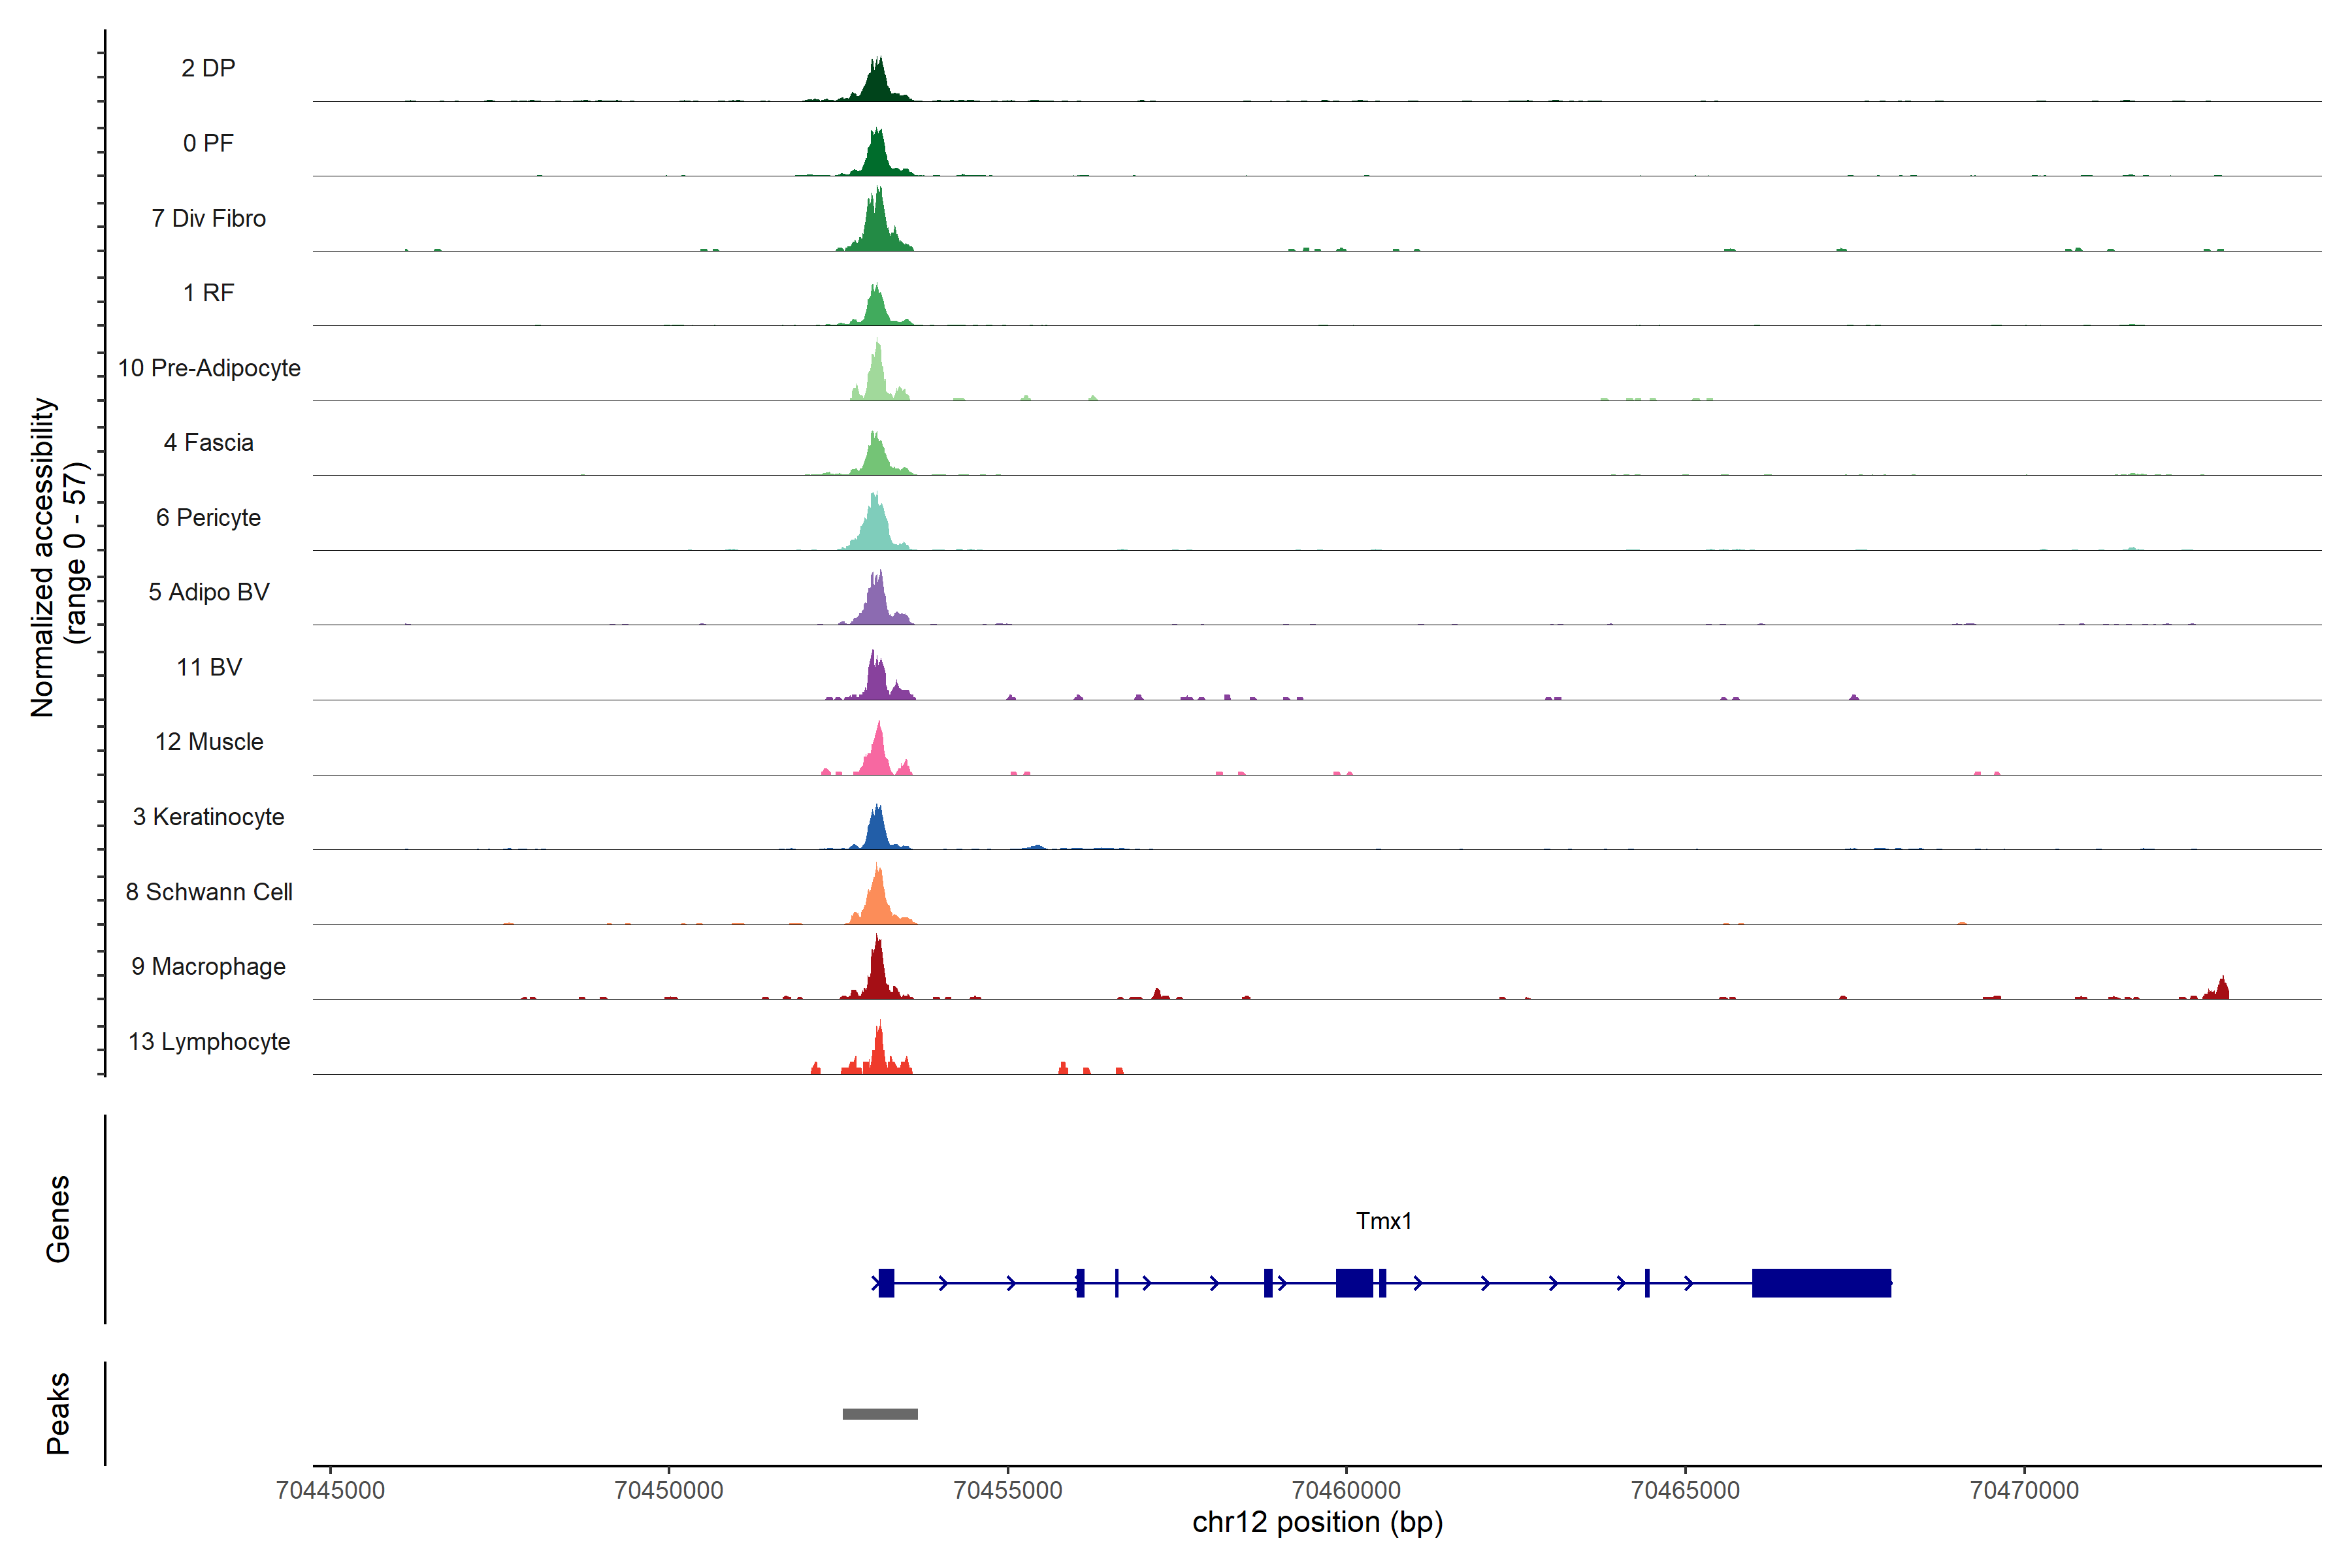Image resolution: width=2352 pixels, height=1568 pixels.
Task: Select the 13 Lymphocyte label
Action: (x=209, y=1042)
